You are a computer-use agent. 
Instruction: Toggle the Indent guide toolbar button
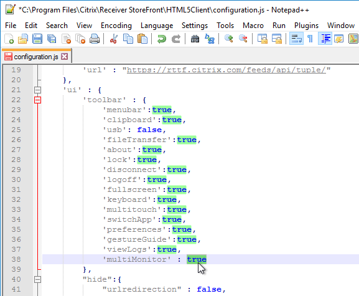(x=325, y=39)
